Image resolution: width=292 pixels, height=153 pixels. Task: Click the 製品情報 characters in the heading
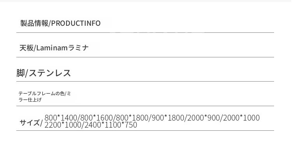click(34, 23)
